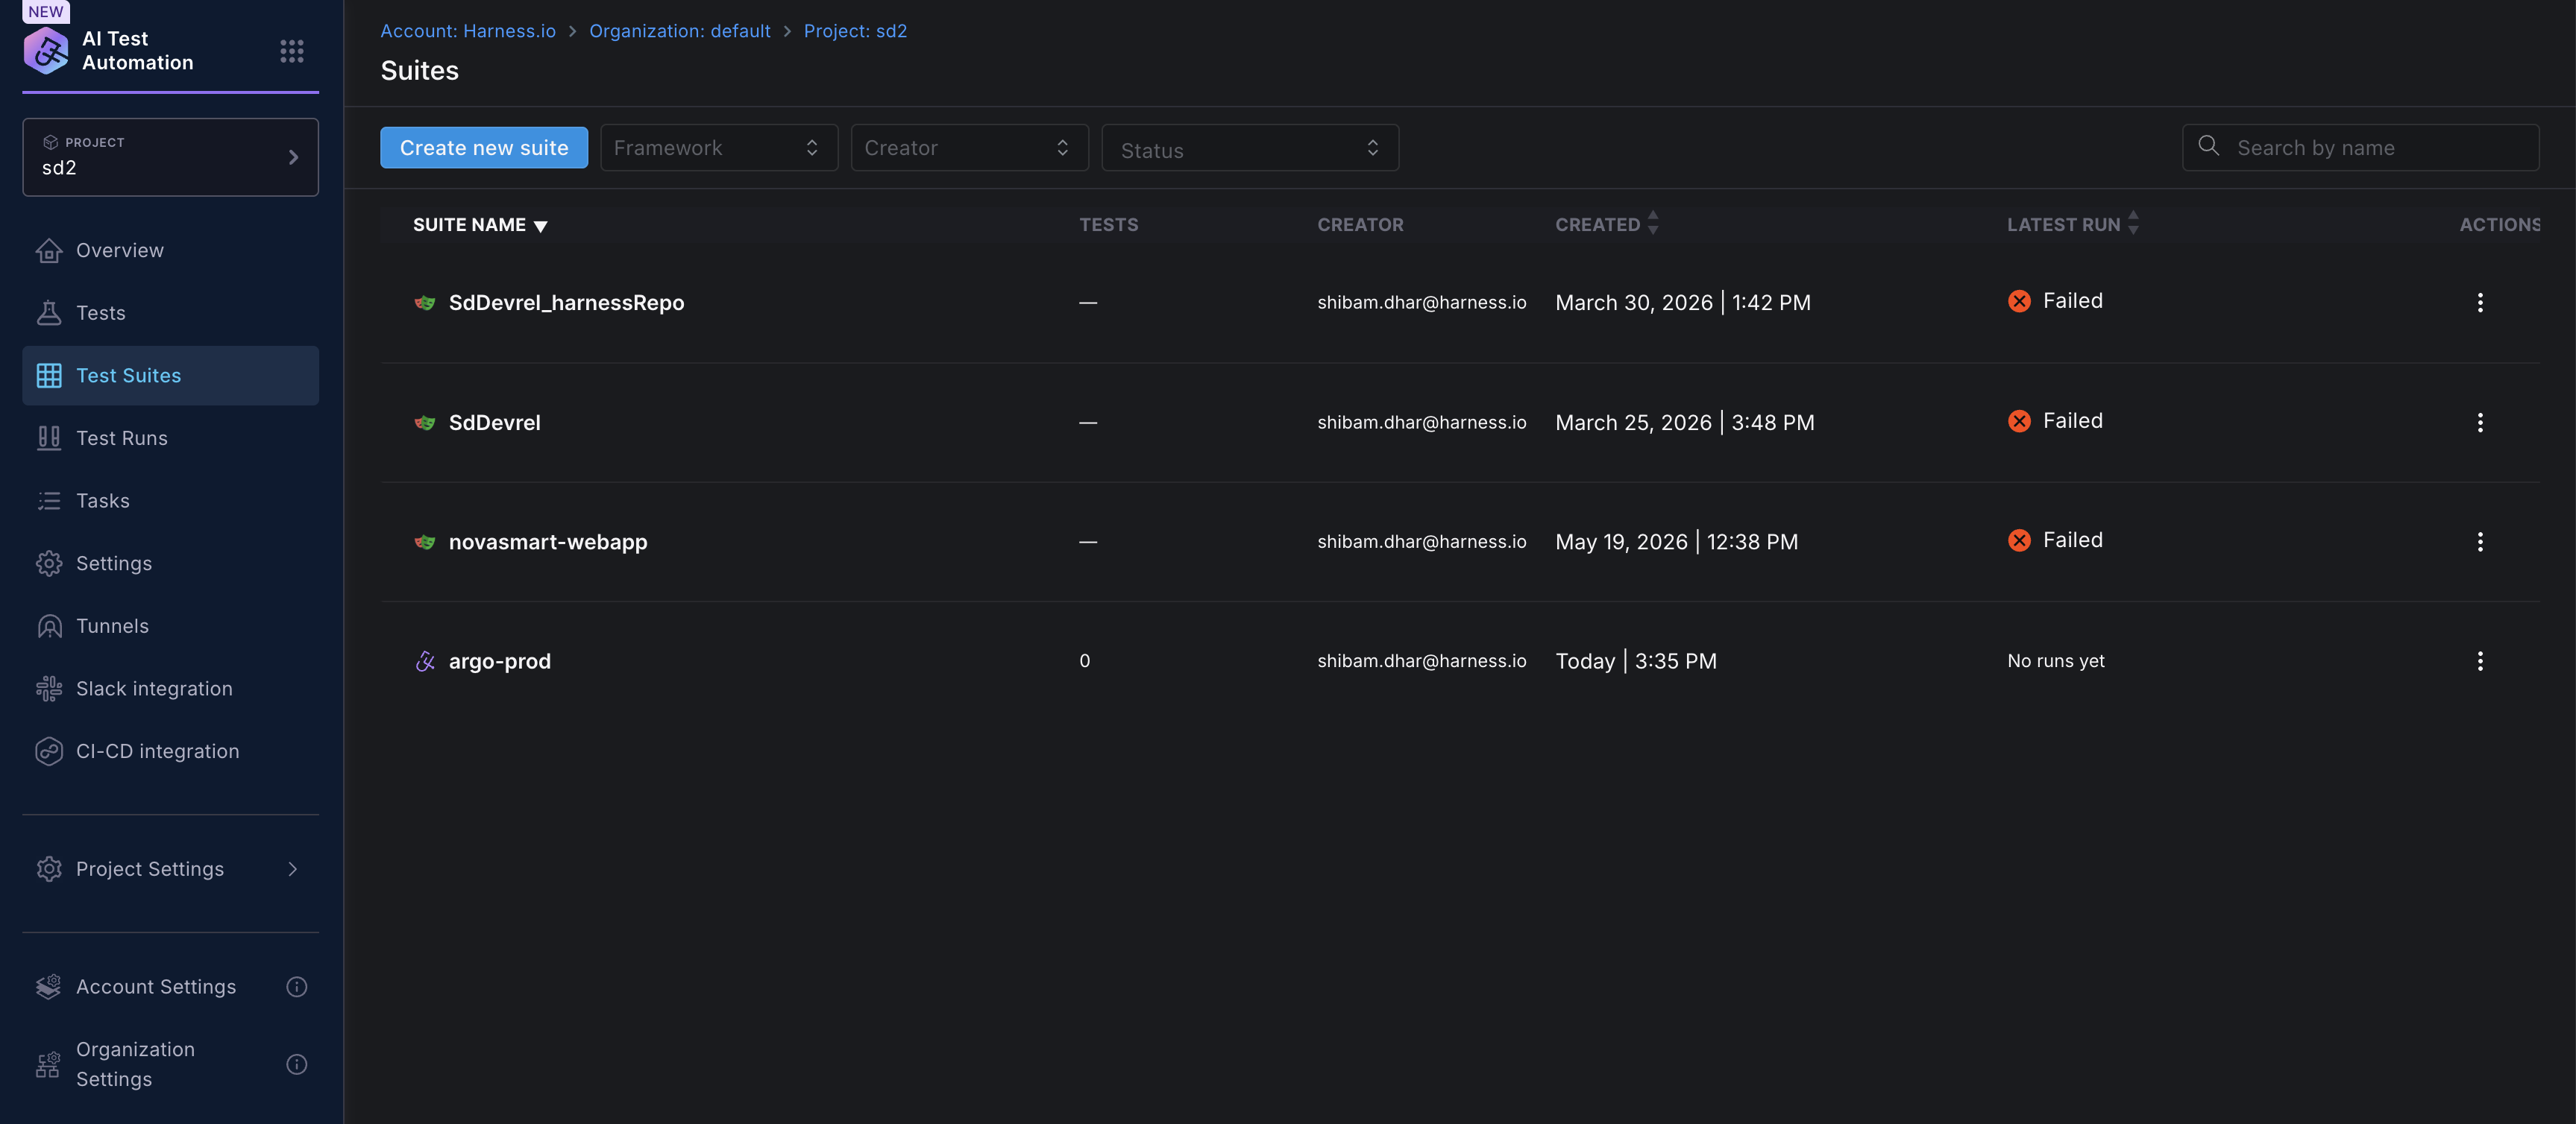2576x1124 pixels.
Task: Open the SdDevrel suite
Action: 495,423
